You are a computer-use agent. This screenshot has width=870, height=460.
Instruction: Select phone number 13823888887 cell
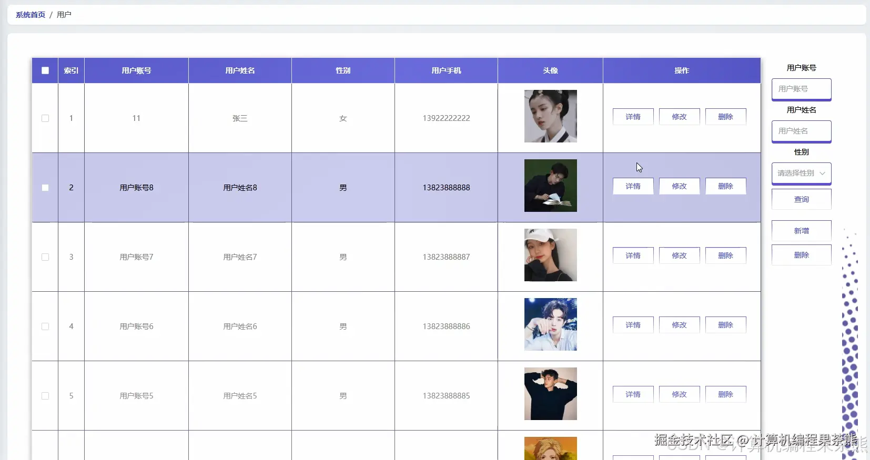(446, 257)
